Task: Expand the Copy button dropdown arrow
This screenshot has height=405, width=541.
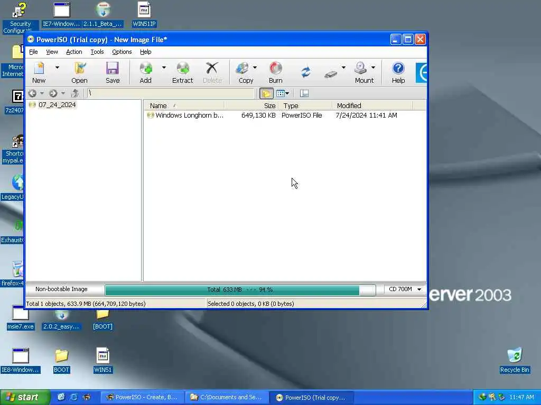Action: tap(255, 68)
